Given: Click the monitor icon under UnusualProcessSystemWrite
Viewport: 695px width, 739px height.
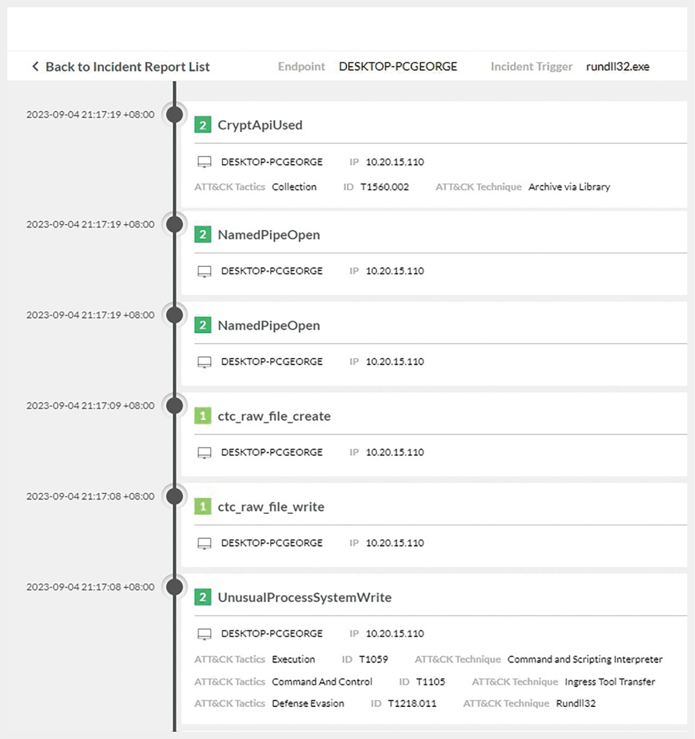Looking at the screenshot, I should (x=205, y=634).
